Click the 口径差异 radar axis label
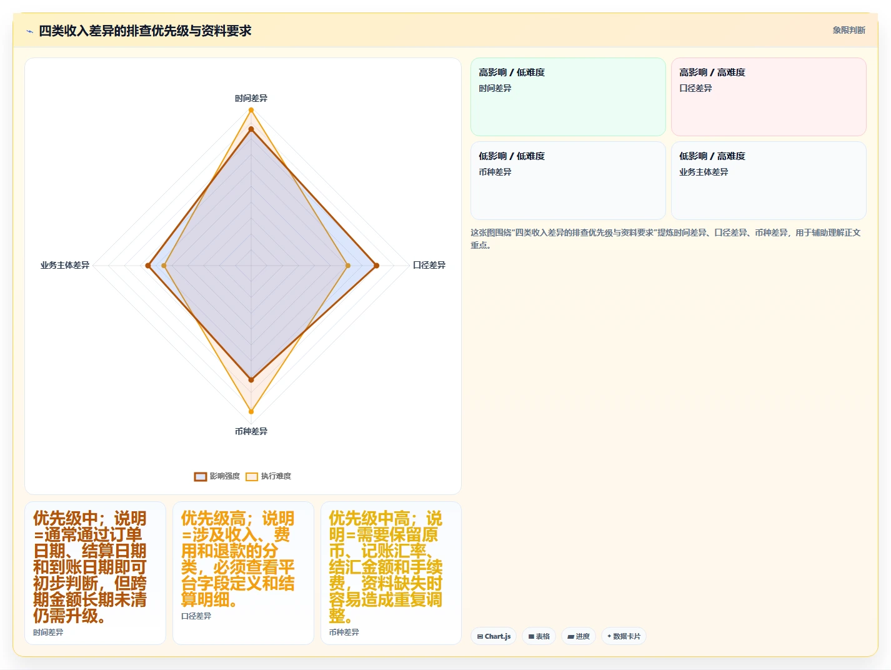The height and width of the screenshot is (670, 891). click(x=429, y=265)
